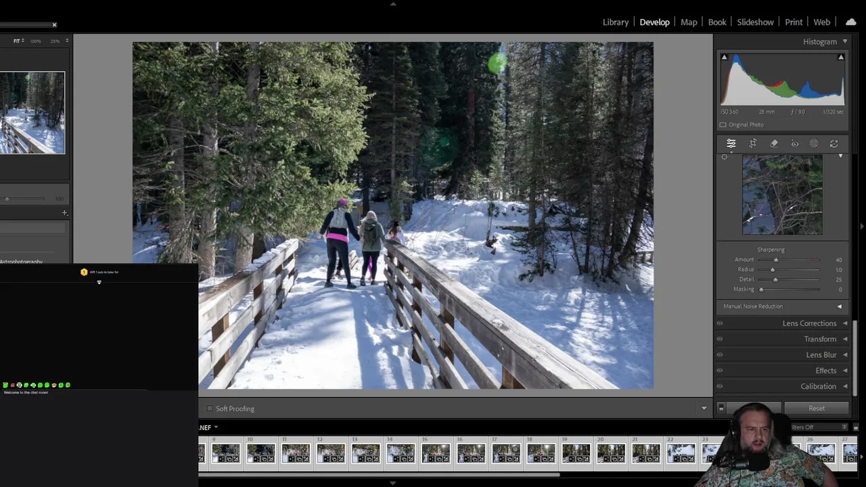Switch to the Web module

click(x=822, y=22)
